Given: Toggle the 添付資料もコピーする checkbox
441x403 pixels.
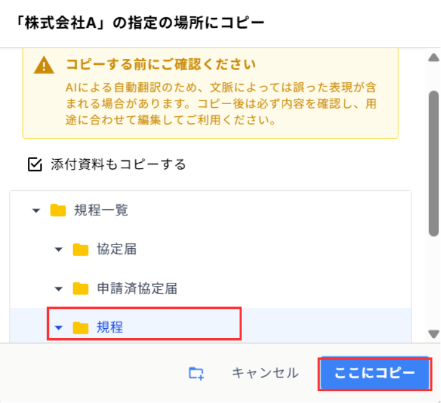Looking at the screenshot, I should point(35,165).
